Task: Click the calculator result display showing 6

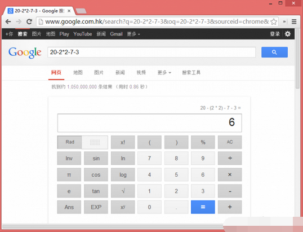Action: 150,123
